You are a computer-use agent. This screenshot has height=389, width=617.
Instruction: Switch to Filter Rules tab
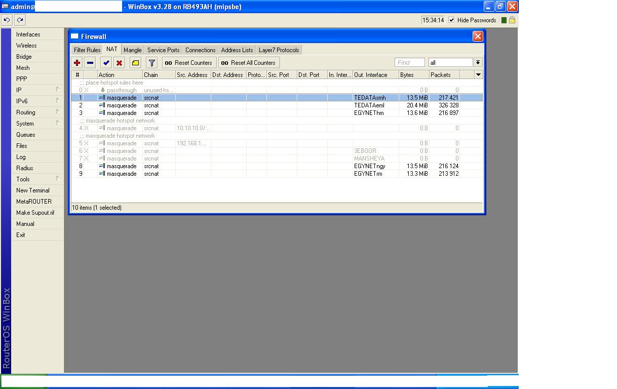point(87,50)
